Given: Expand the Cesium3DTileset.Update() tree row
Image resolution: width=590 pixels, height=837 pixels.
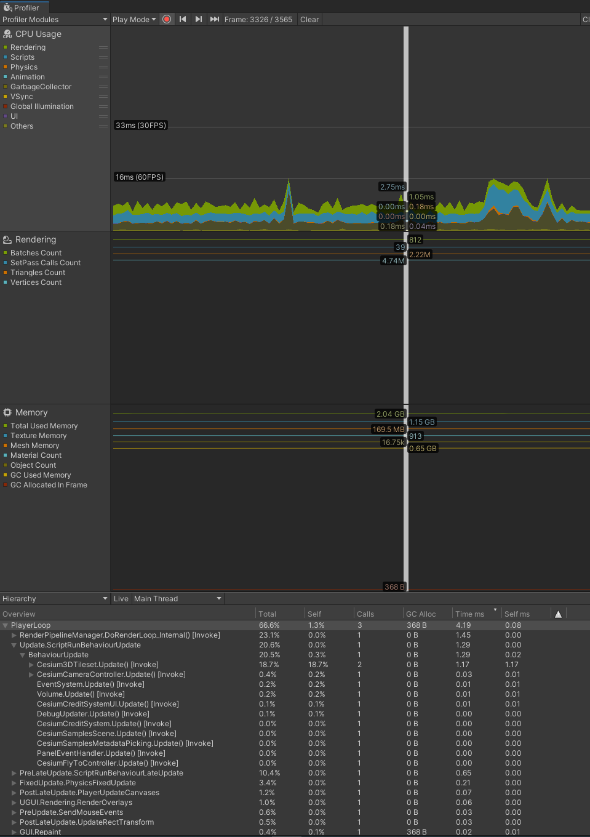Looking at the screenshot, I should click(x=31, y=665).
